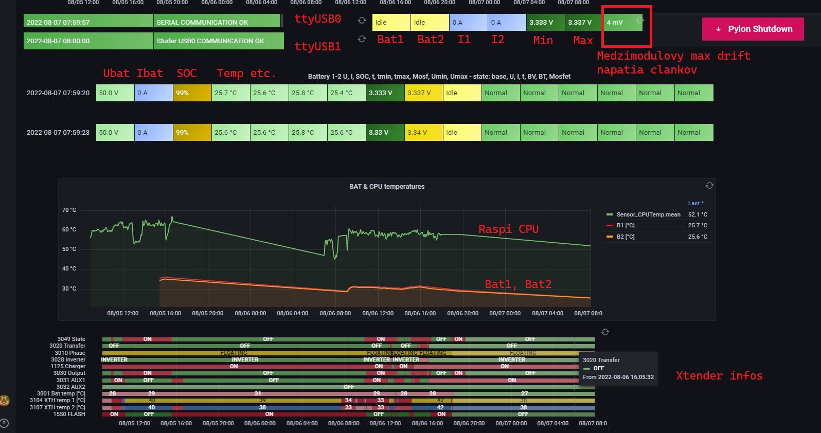
Task: Select the 3010 Phase timeline row label
Action: pyautogui.click(x=70, y=353)
